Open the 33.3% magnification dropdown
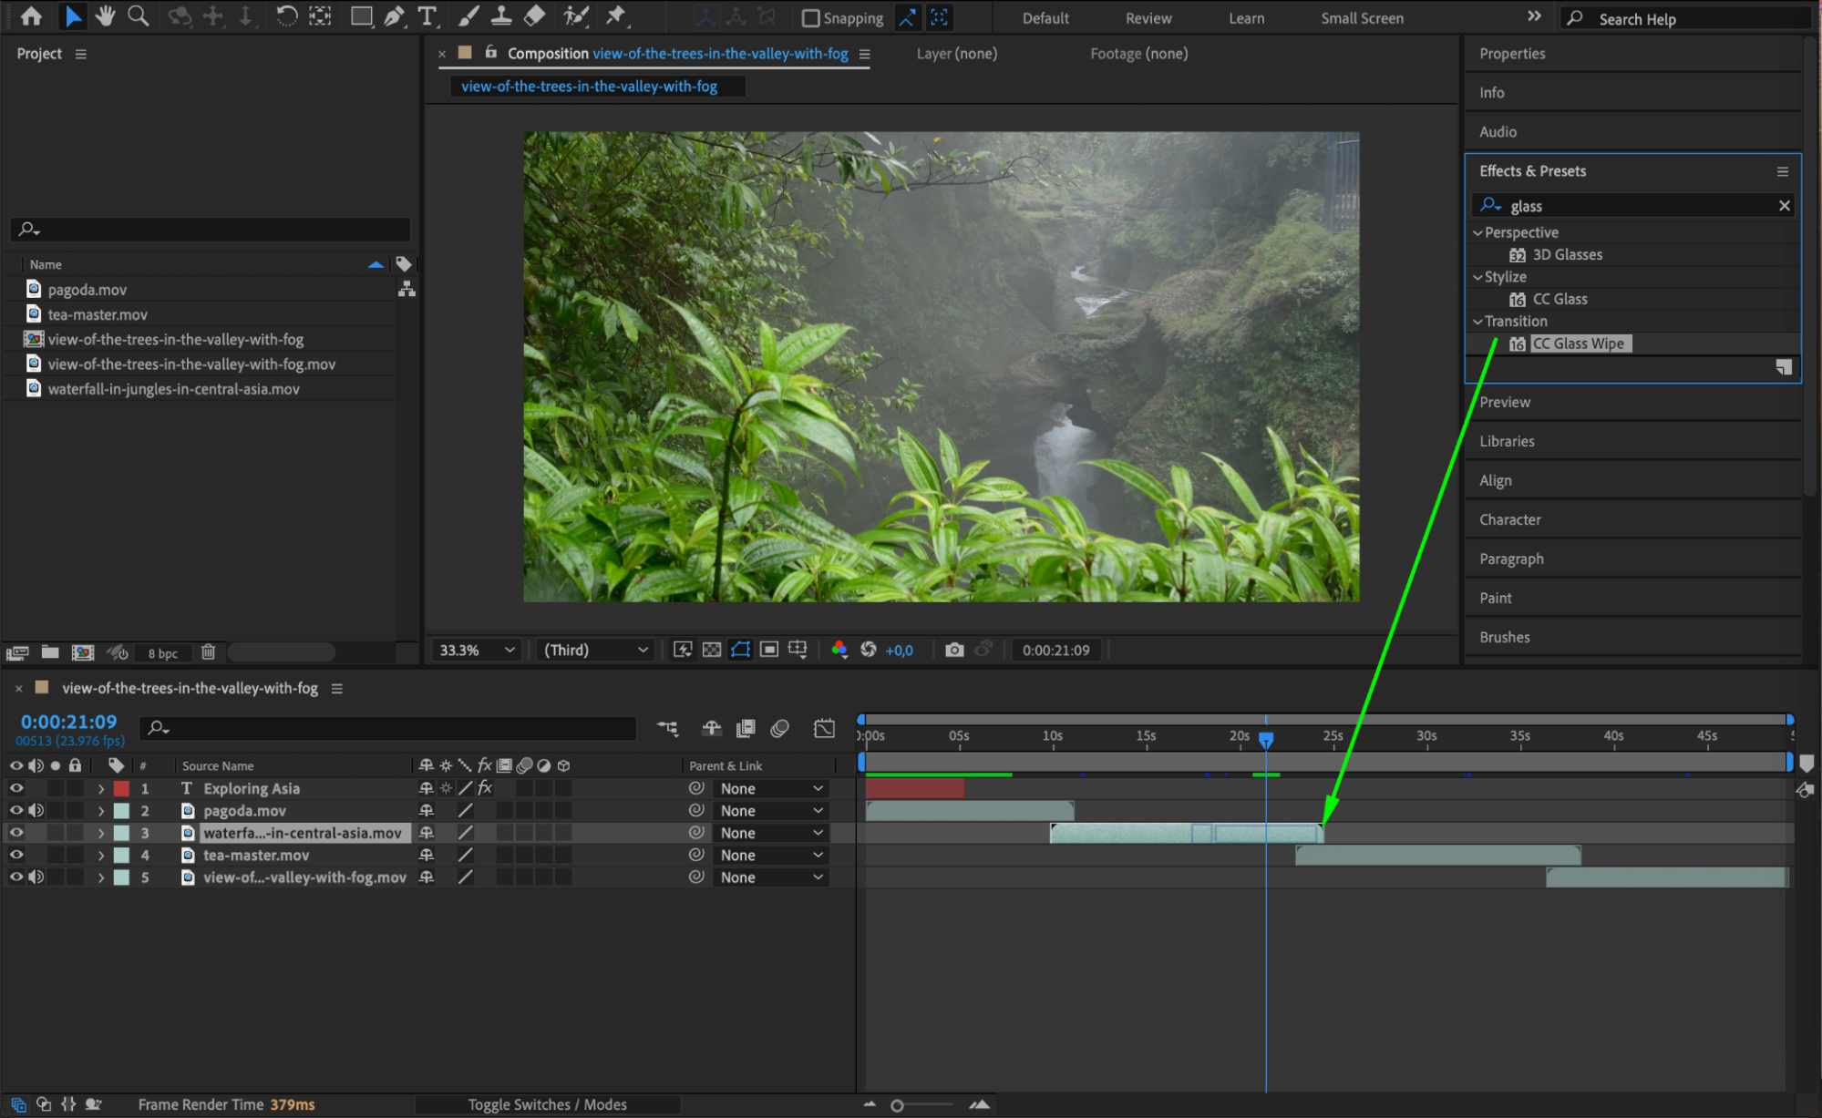 pyautogui.click(x=477, y=650)
